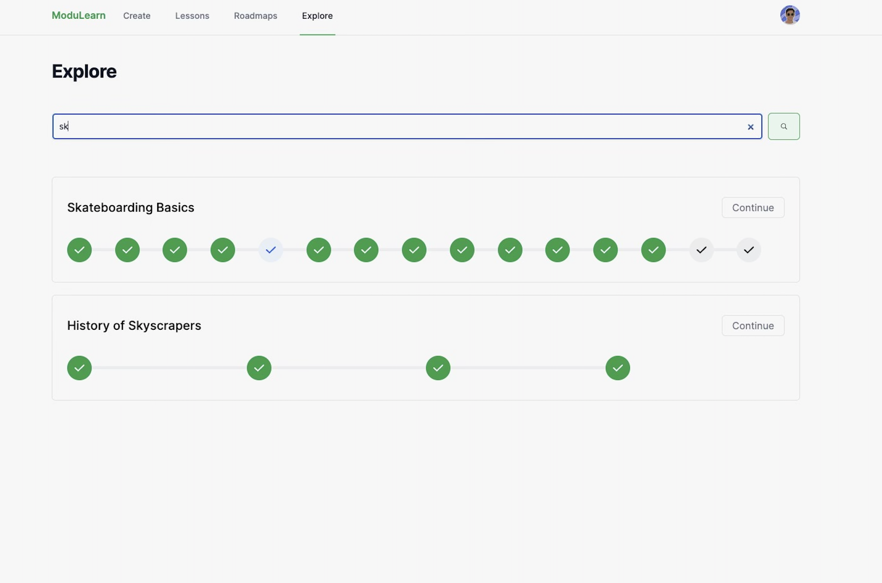The height and width of the screenshot is (583, 882).
Task: Click the Skateboarding Basics title
Action: [131, 207]
